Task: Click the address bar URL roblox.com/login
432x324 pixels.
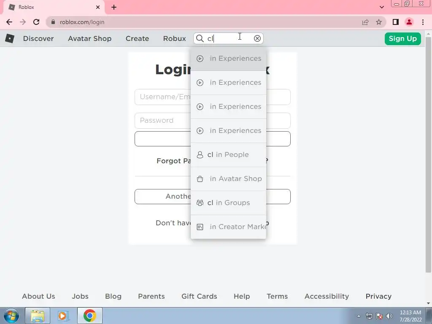Action: [82, 22]
